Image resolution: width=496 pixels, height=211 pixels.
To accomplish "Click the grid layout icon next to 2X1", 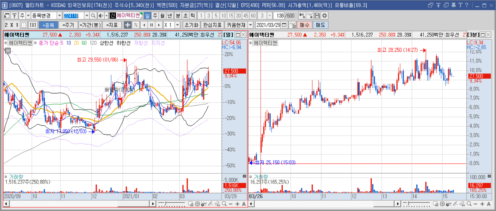I will pyautogui.click(x=24, y=25).
